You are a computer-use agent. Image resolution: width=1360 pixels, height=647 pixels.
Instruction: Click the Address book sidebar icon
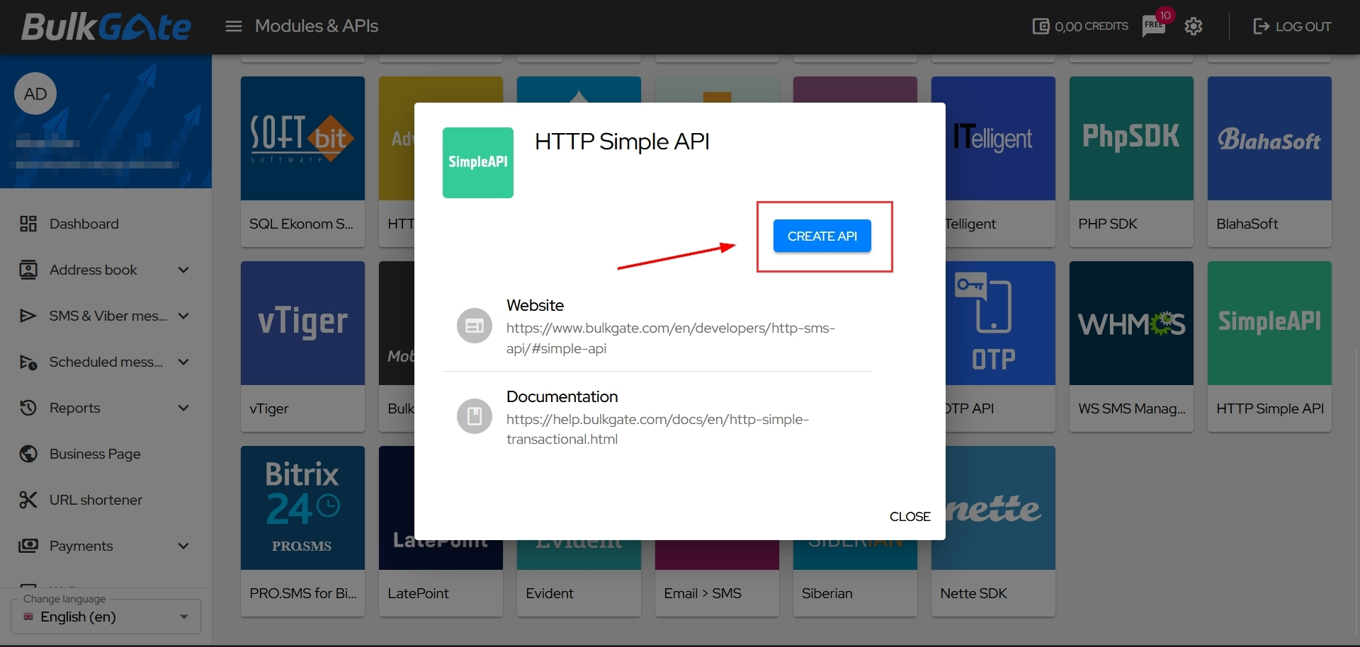[x=28, y=270]
